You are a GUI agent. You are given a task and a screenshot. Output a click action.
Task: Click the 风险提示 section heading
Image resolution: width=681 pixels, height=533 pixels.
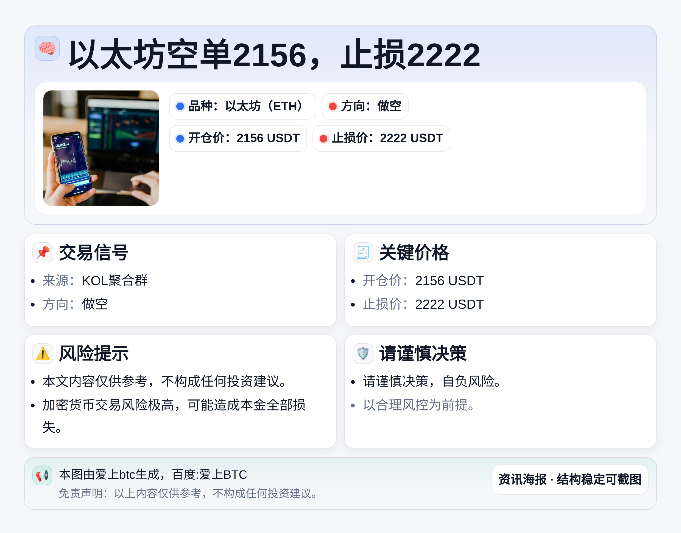tap(93, 354)
